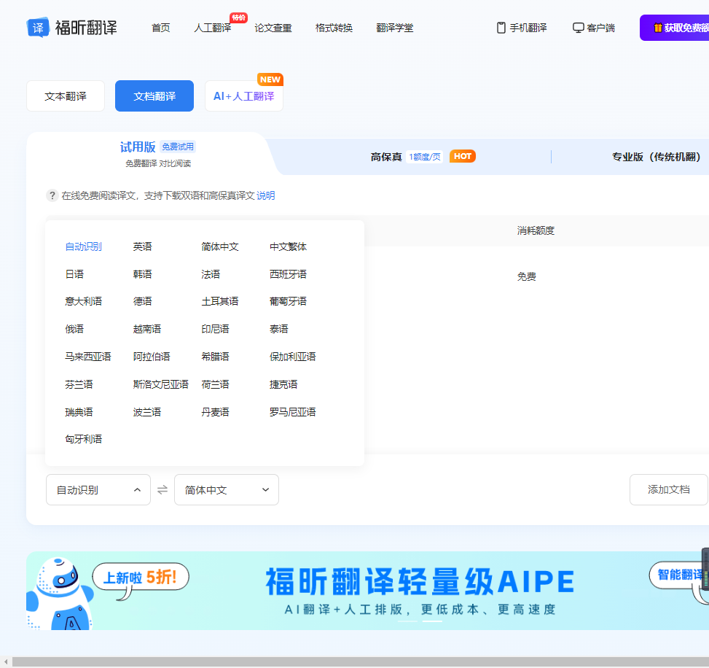Choose 法语 in the language list
Viewport: 709px width, 668px height.
pos(211,274)
